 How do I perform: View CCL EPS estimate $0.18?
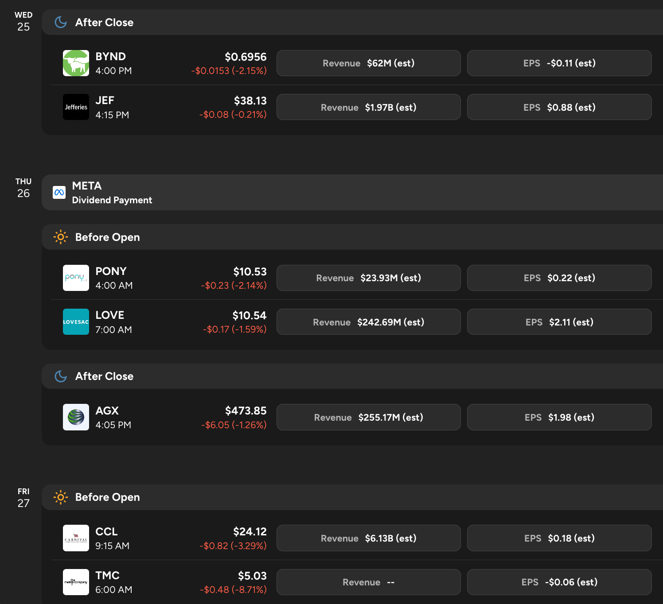pos(559,538)
